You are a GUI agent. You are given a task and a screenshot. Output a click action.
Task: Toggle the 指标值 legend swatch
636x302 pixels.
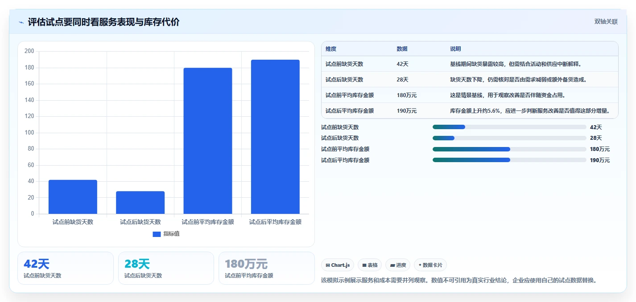157,234
